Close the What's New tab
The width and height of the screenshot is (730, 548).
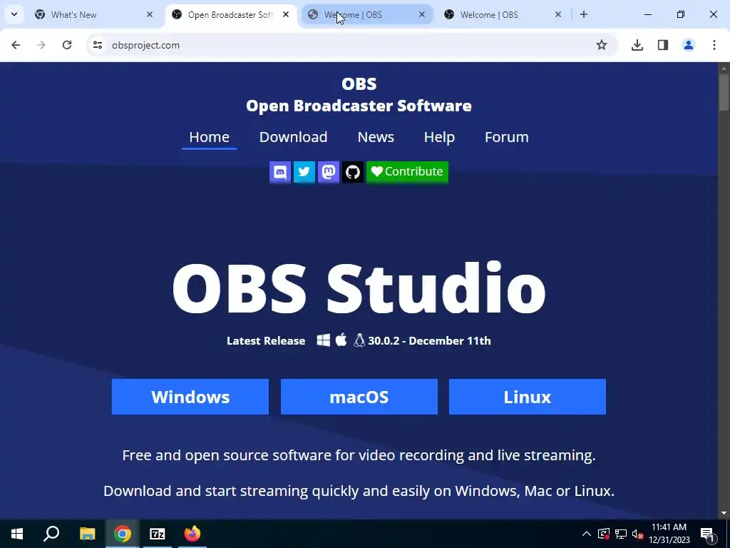pyautogui.click(x=150, y=14)
